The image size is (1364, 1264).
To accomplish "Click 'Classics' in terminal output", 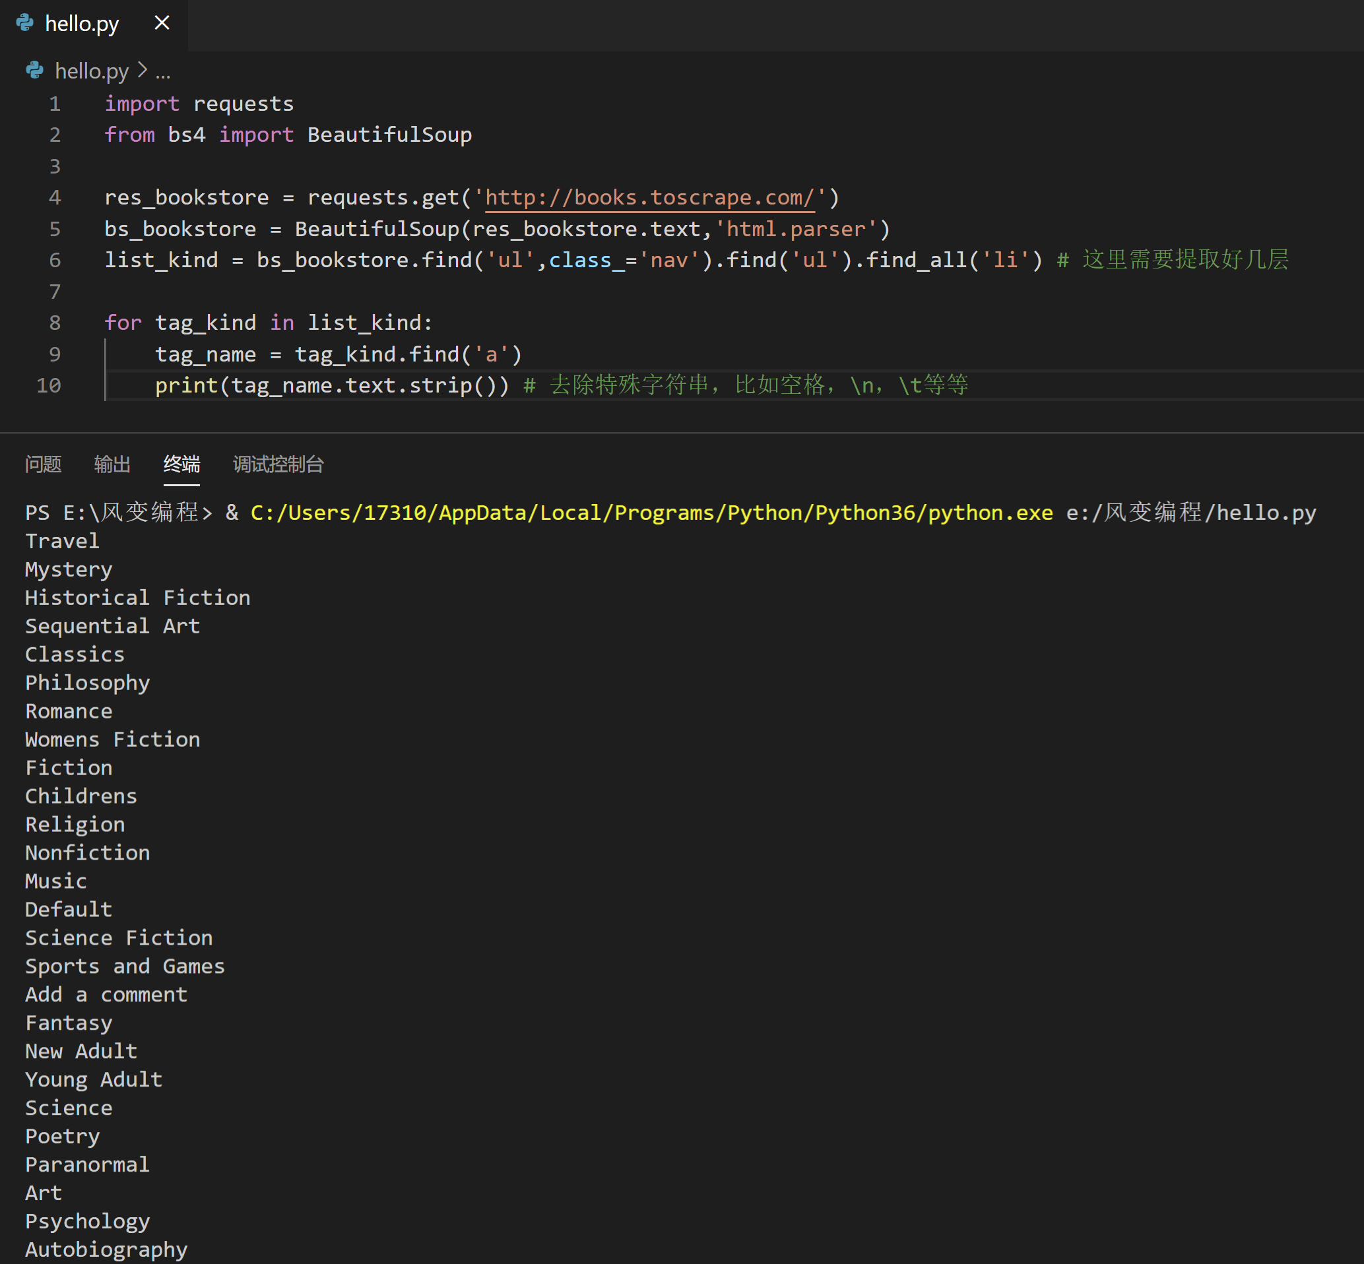I will 75,654.
